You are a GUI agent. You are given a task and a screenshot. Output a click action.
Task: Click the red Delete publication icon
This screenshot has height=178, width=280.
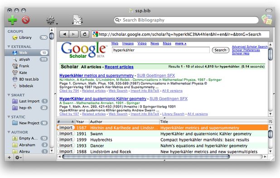[x=26, y=20]
